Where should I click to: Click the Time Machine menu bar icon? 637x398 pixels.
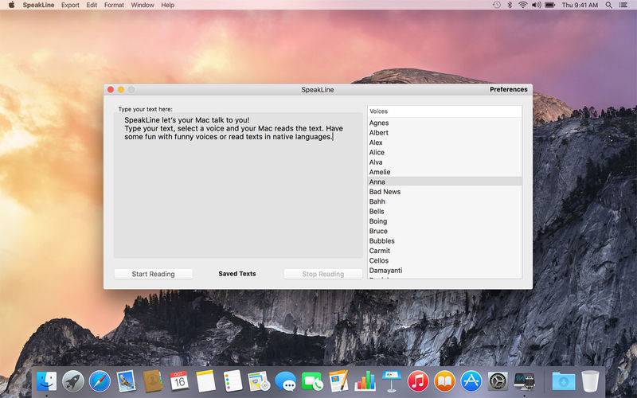(496, 5)
